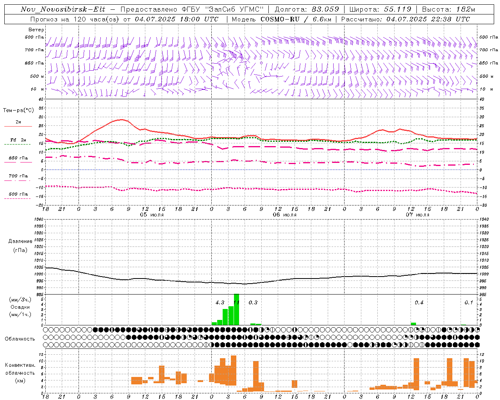Viewport: 500px width, 400px height.
Task: Click the station name Nov_Novosibirsk-Elt in header
Action: [x=63, y=9]
